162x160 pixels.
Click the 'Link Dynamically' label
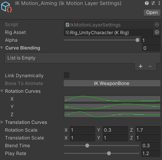pos(24,76)
